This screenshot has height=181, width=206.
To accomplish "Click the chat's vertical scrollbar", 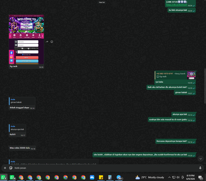I will [x=205, y=86].
